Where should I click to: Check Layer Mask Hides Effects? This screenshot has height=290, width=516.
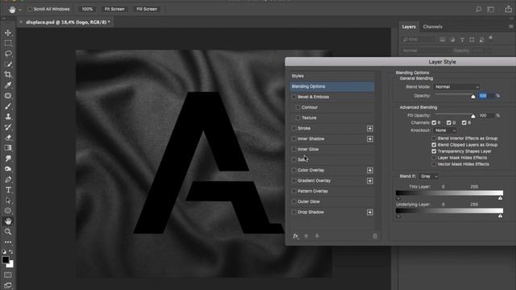coord(434,158)
